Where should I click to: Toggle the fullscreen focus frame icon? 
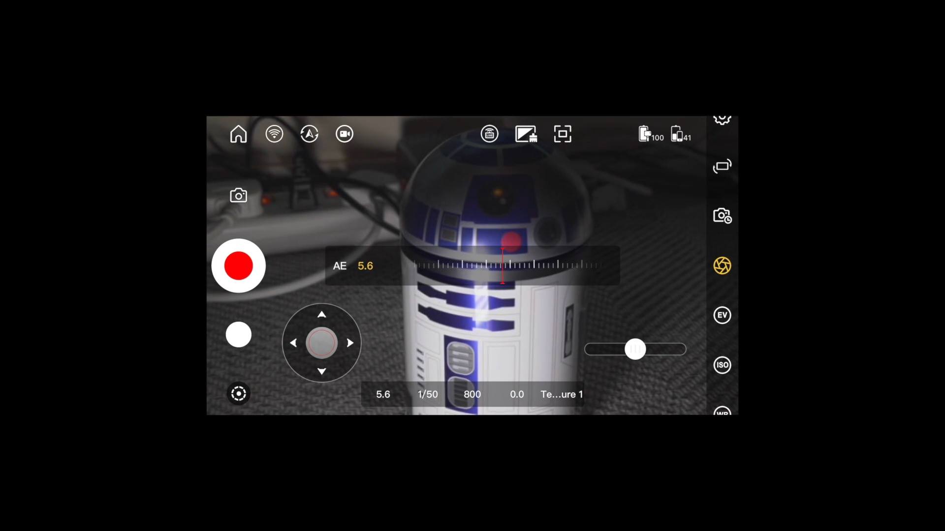pyautogui.click(x=563, y=134)
